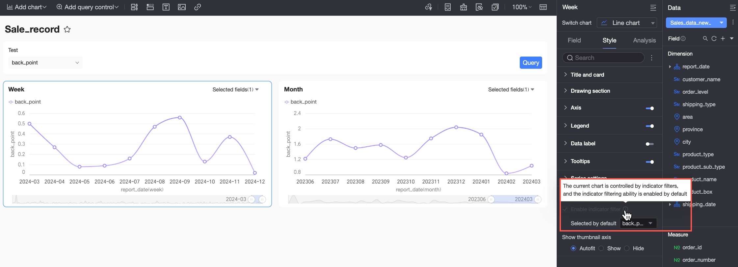Select the Hide thumbnail axis radio

627,248
